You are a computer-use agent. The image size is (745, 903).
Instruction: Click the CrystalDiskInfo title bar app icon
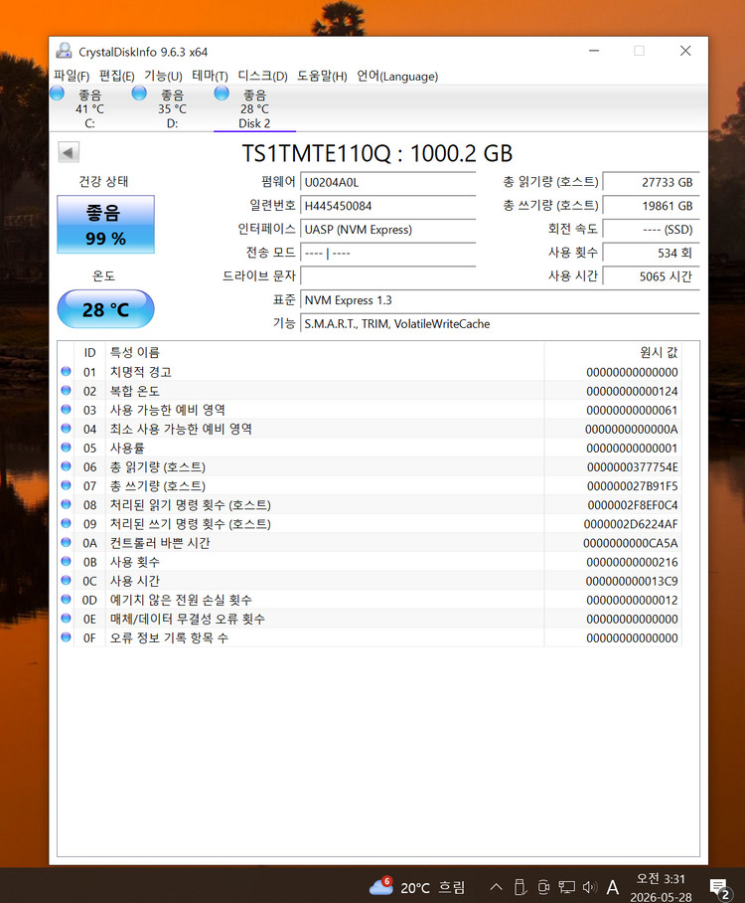point(64,51)
